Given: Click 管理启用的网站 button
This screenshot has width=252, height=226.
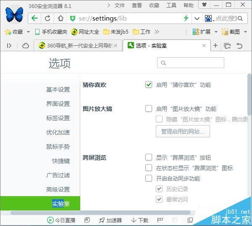Looking at the screenshot, I should click(183, 131).
